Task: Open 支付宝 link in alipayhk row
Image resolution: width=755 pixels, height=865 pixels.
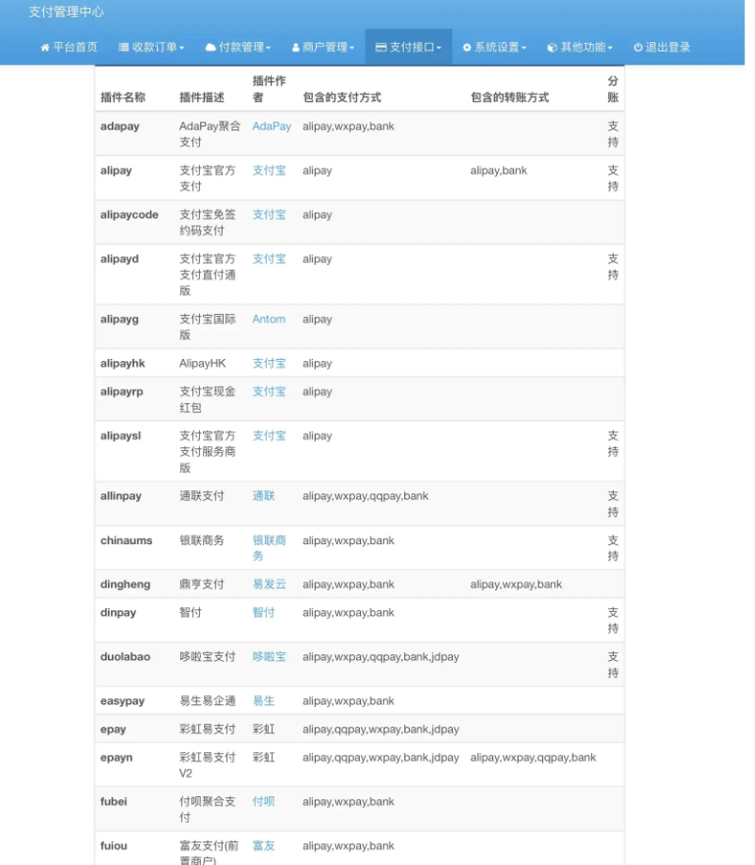Action: [x=269, y=363]
